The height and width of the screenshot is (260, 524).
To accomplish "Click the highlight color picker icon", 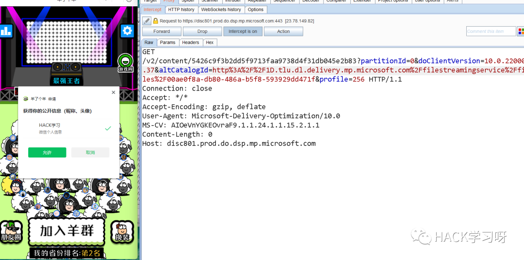I will tap(521, 31).
